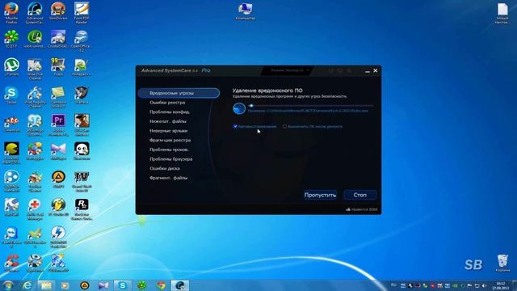517x291 pixels.
Task: Click the scan progress bar
Action: point(310,106)
